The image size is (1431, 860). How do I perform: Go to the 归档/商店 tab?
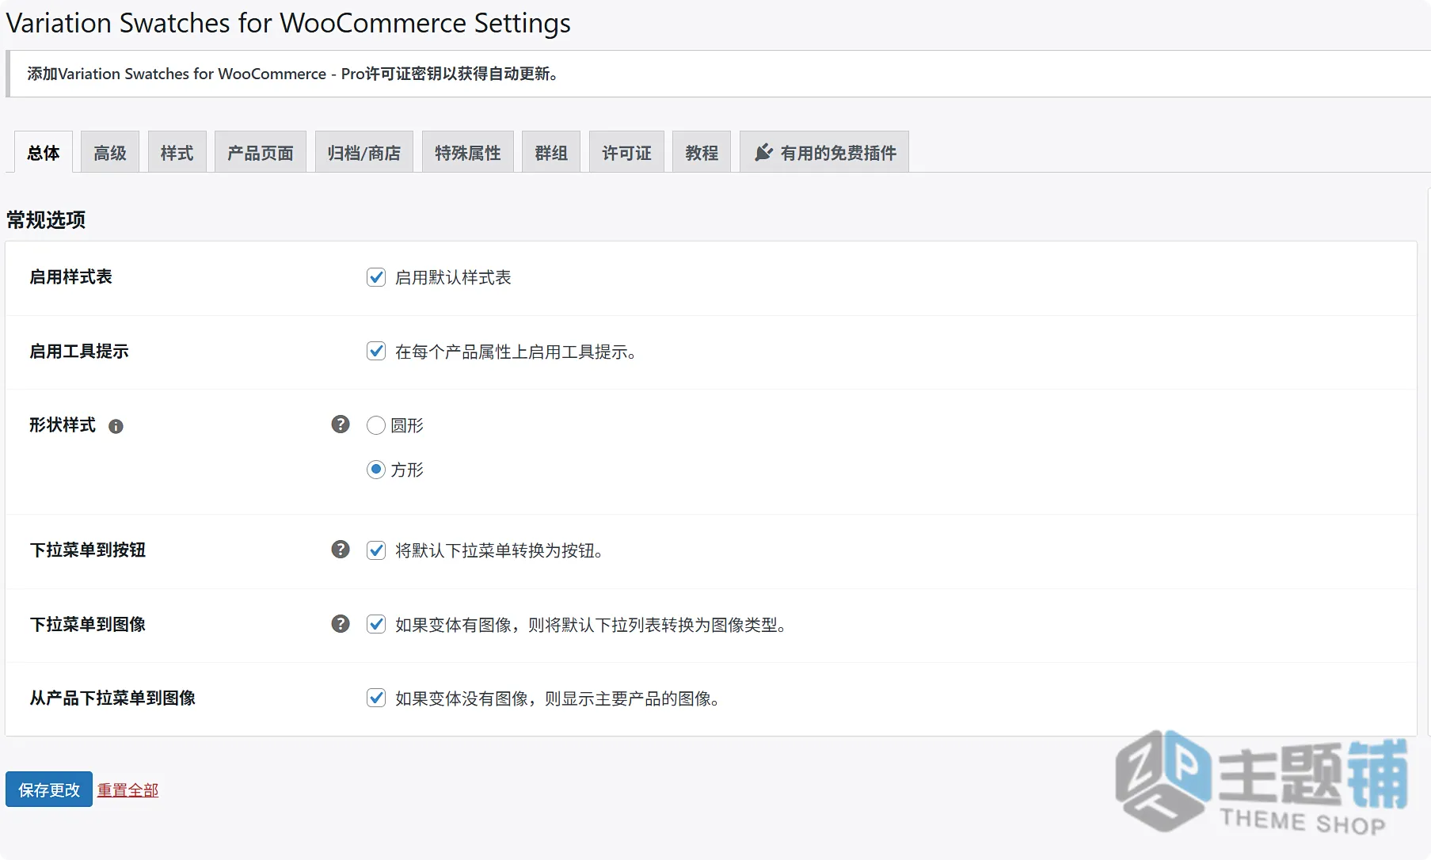tap(364, 152)
